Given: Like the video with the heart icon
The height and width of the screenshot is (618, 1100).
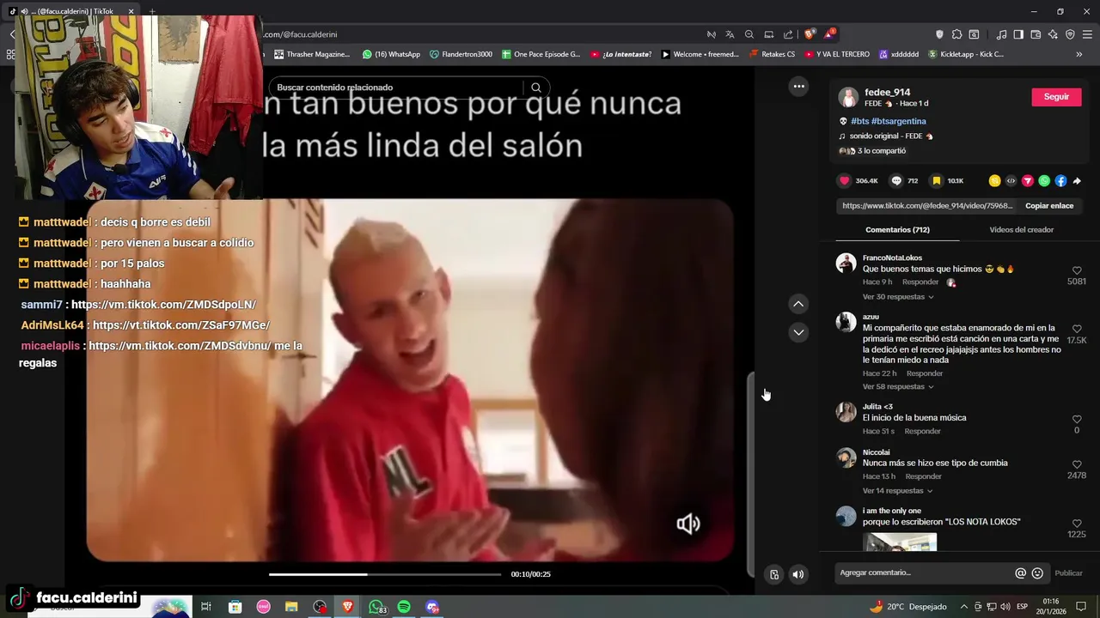Looking at the screenshot, I should (x=844, y=181).
